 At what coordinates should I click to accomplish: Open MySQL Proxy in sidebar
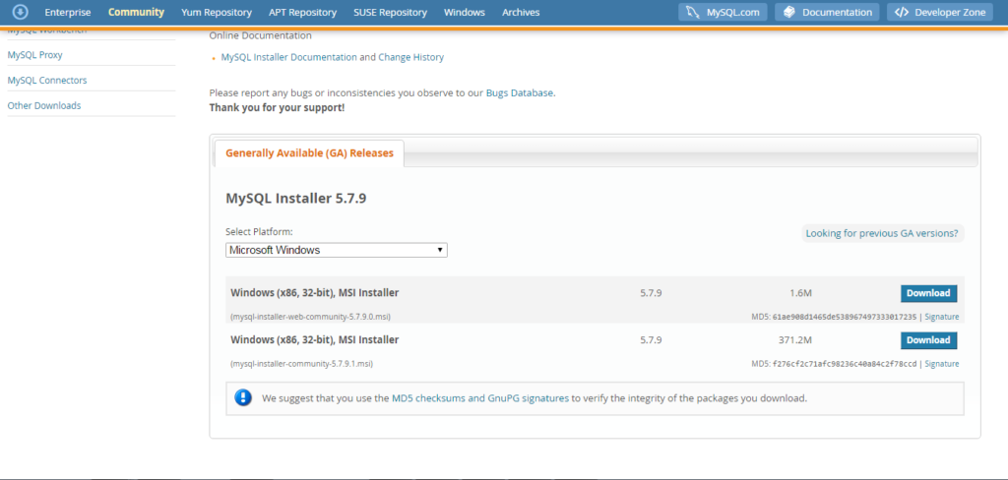click(x=34, y=55)
